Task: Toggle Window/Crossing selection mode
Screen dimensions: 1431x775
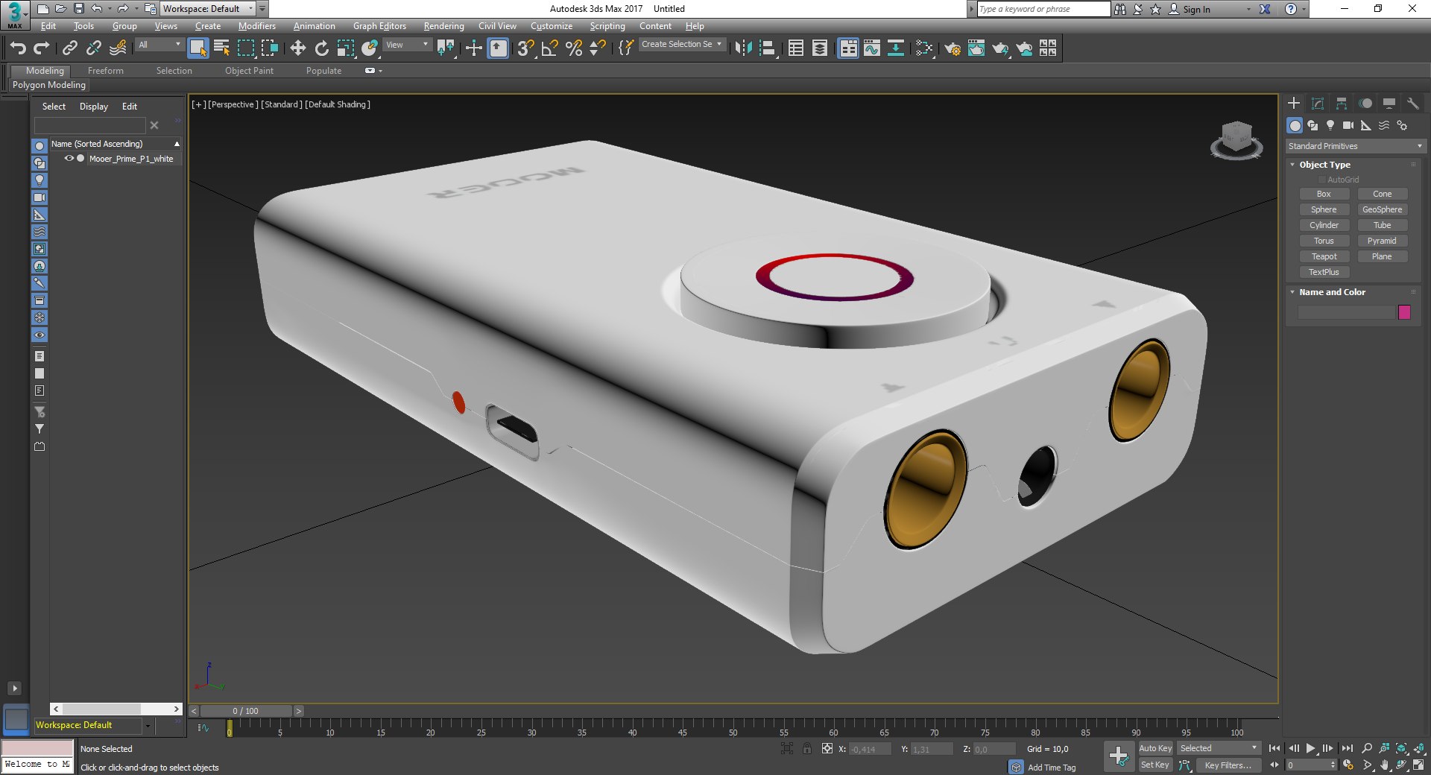Action: tap(270, 48)
